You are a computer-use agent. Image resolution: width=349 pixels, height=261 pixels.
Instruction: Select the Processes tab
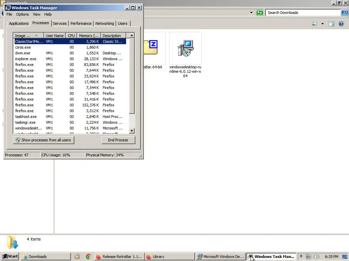(41, 23)
